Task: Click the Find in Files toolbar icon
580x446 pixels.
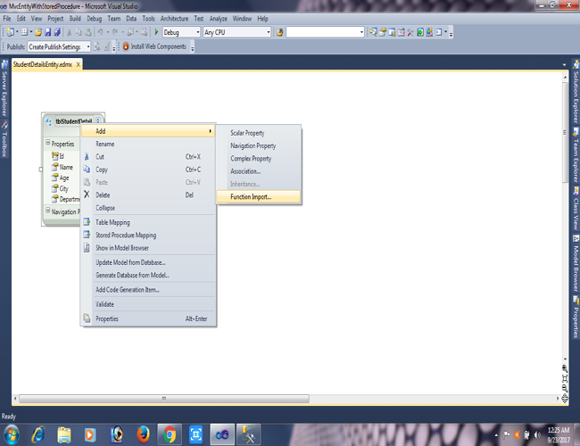Action: click(x=279, y=32)
